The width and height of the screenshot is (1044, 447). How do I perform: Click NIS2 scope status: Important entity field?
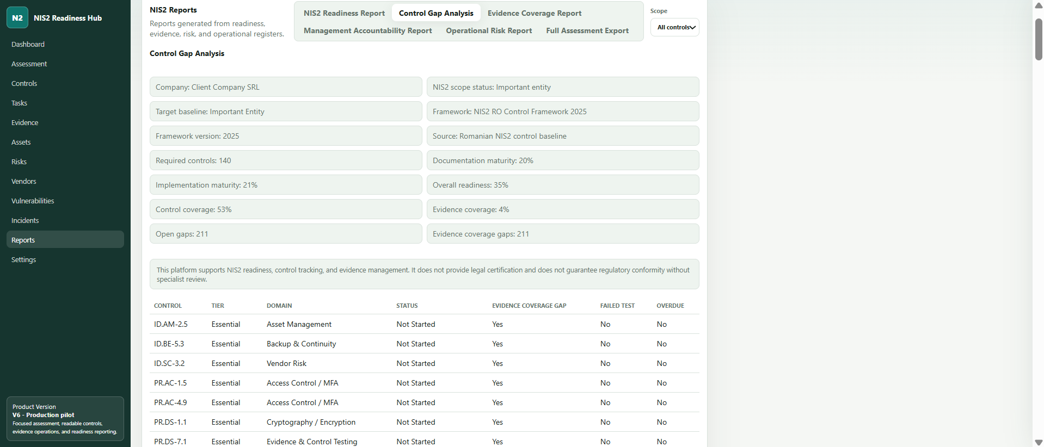click(x=563, y=87)
